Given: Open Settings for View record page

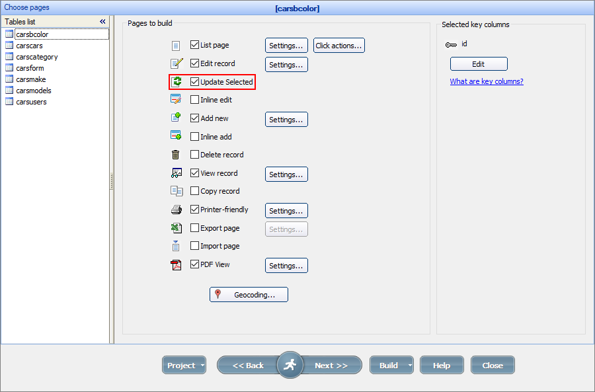Looking at the screenshot, I should [x=286, y=174].
